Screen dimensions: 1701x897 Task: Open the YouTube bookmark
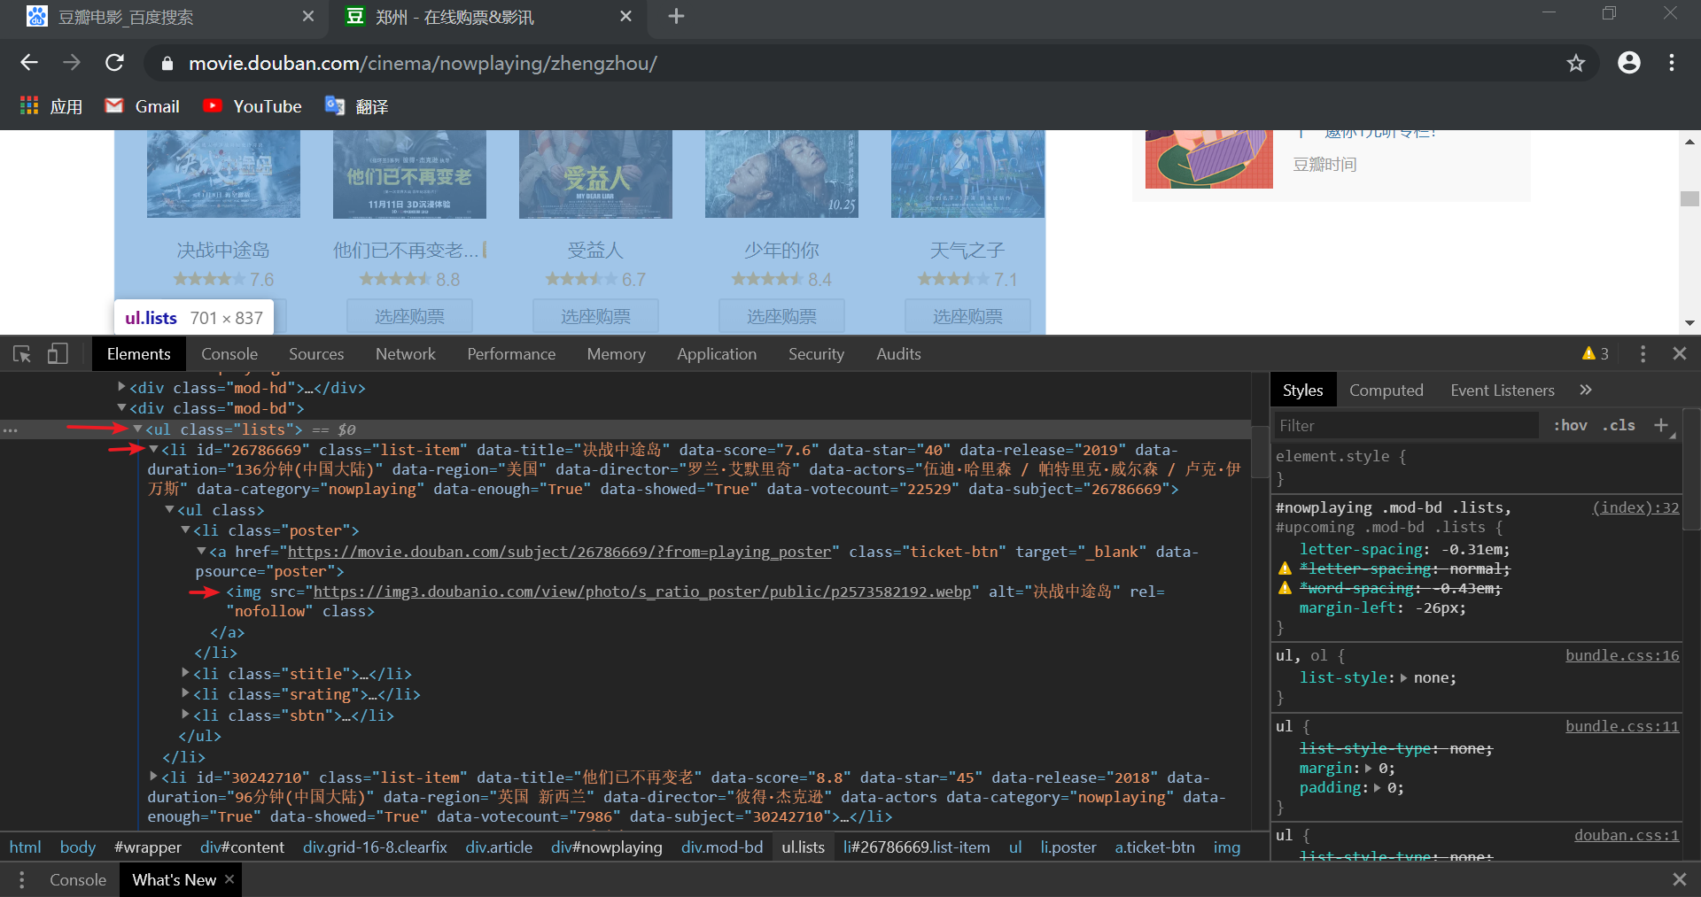(x=252, y=106)
